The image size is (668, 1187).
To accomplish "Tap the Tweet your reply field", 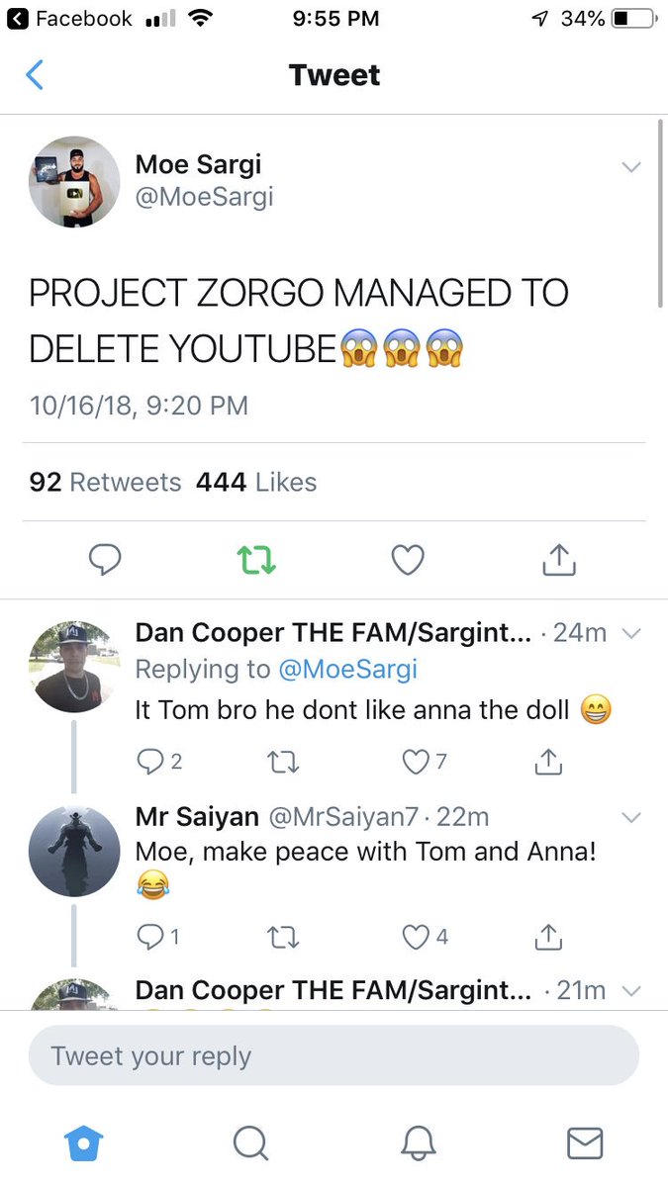I will point(334,1055).
